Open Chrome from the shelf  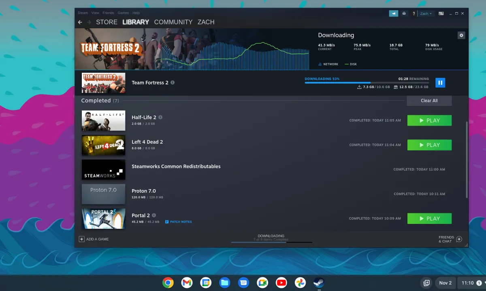[168, 283]
